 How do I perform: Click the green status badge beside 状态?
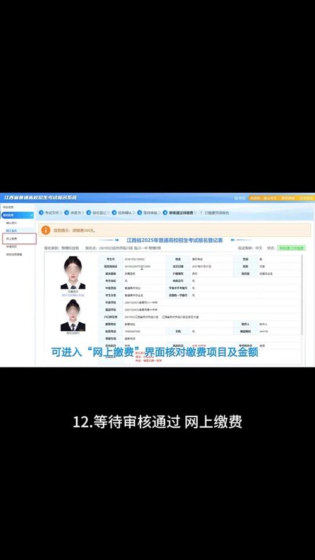(x=292, y=248)
